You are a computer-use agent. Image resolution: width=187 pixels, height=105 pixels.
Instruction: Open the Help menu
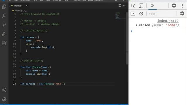click(x=66, y=1)
